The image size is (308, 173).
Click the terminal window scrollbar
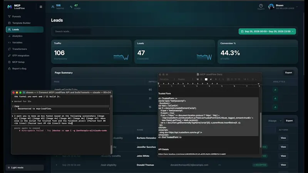point(111,150)
